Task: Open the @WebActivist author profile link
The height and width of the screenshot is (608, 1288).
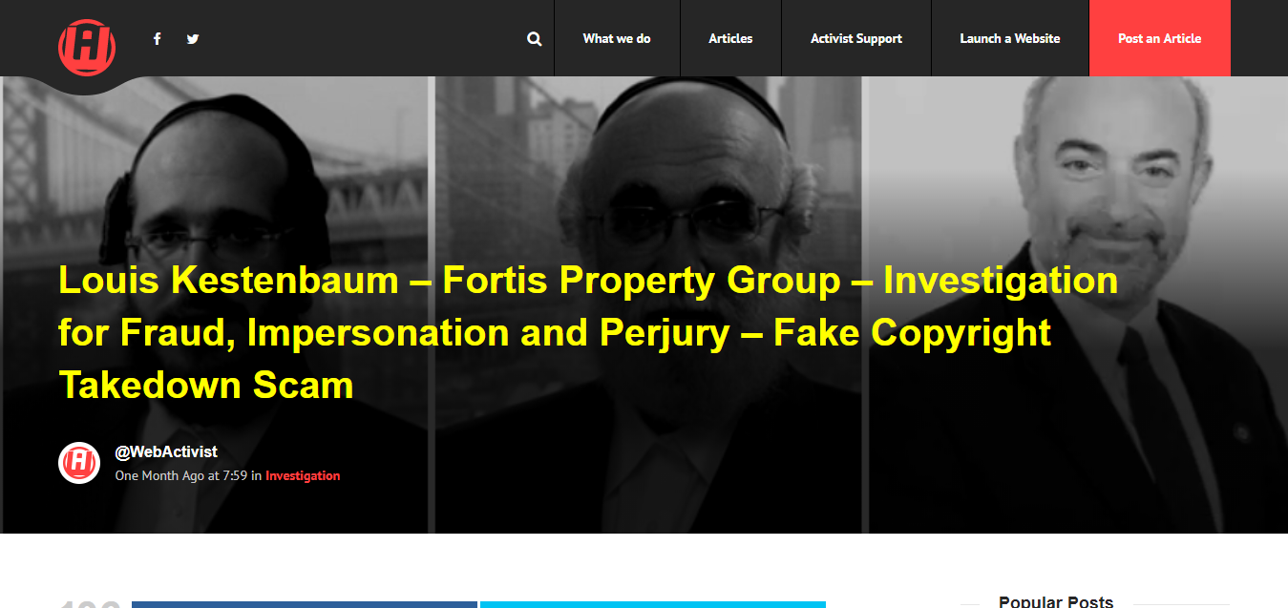Action: click(x=166, y=452)
